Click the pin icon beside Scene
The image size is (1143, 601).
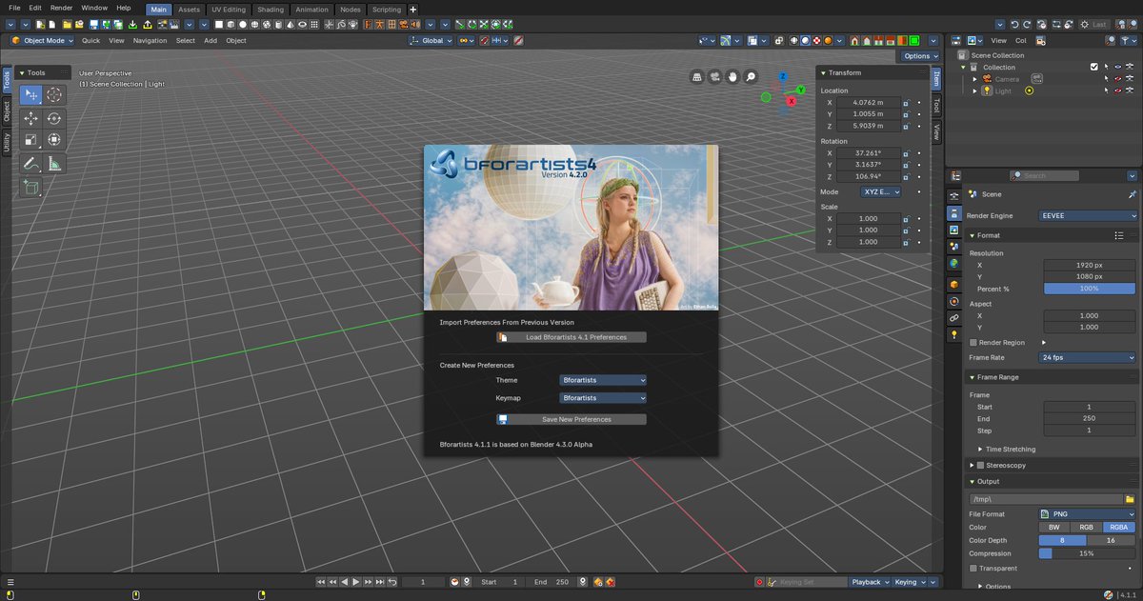pos(1132,193)
